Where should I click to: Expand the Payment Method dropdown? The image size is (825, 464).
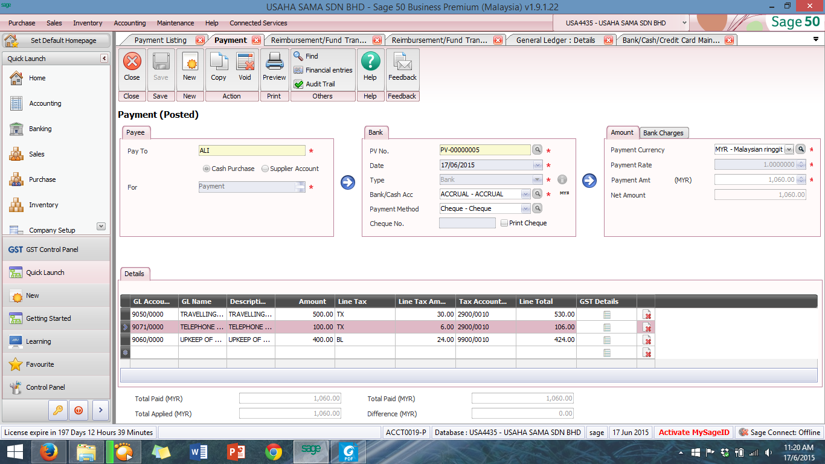click(525, 208)
